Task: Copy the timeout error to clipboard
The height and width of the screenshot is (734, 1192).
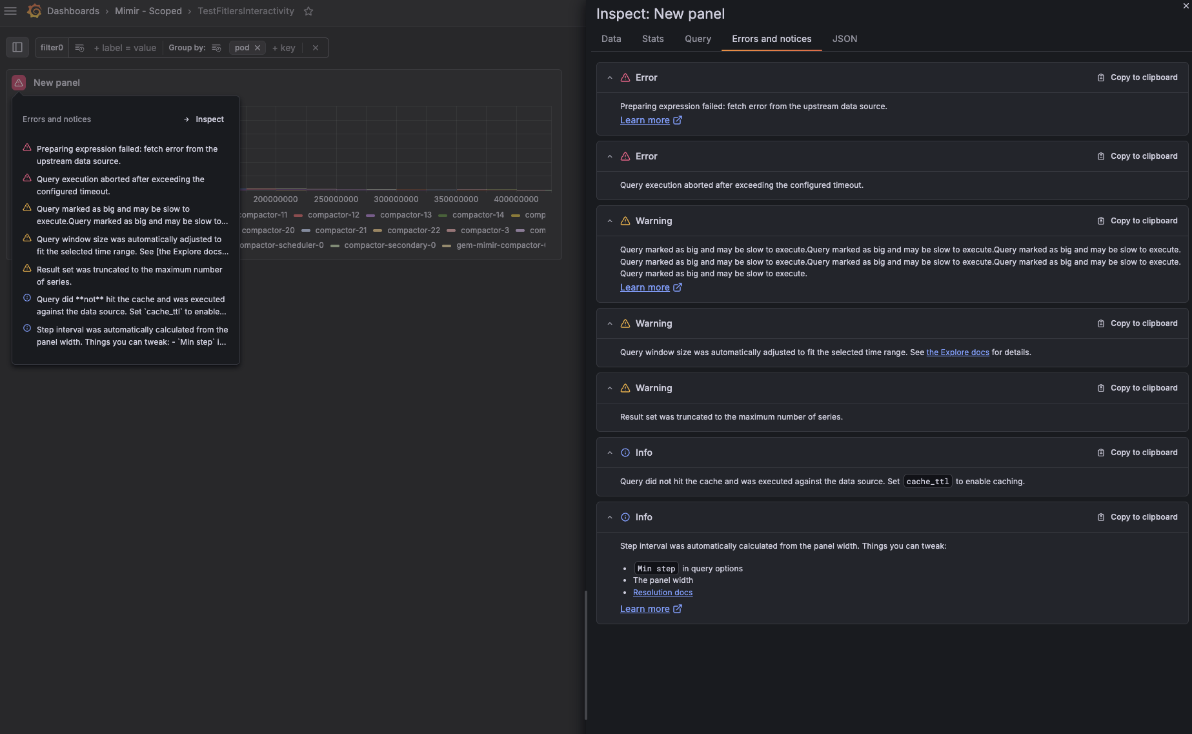Action: pos(1137,156)
